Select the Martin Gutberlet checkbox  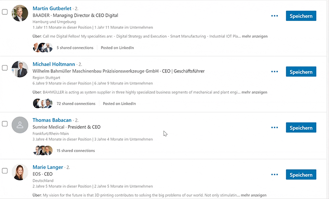click(5, 12)
